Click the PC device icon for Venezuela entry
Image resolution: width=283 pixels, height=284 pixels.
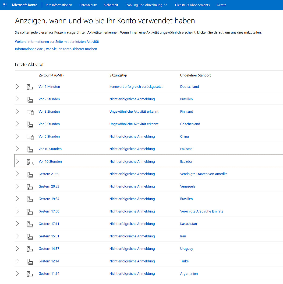[x=30, y=186]
